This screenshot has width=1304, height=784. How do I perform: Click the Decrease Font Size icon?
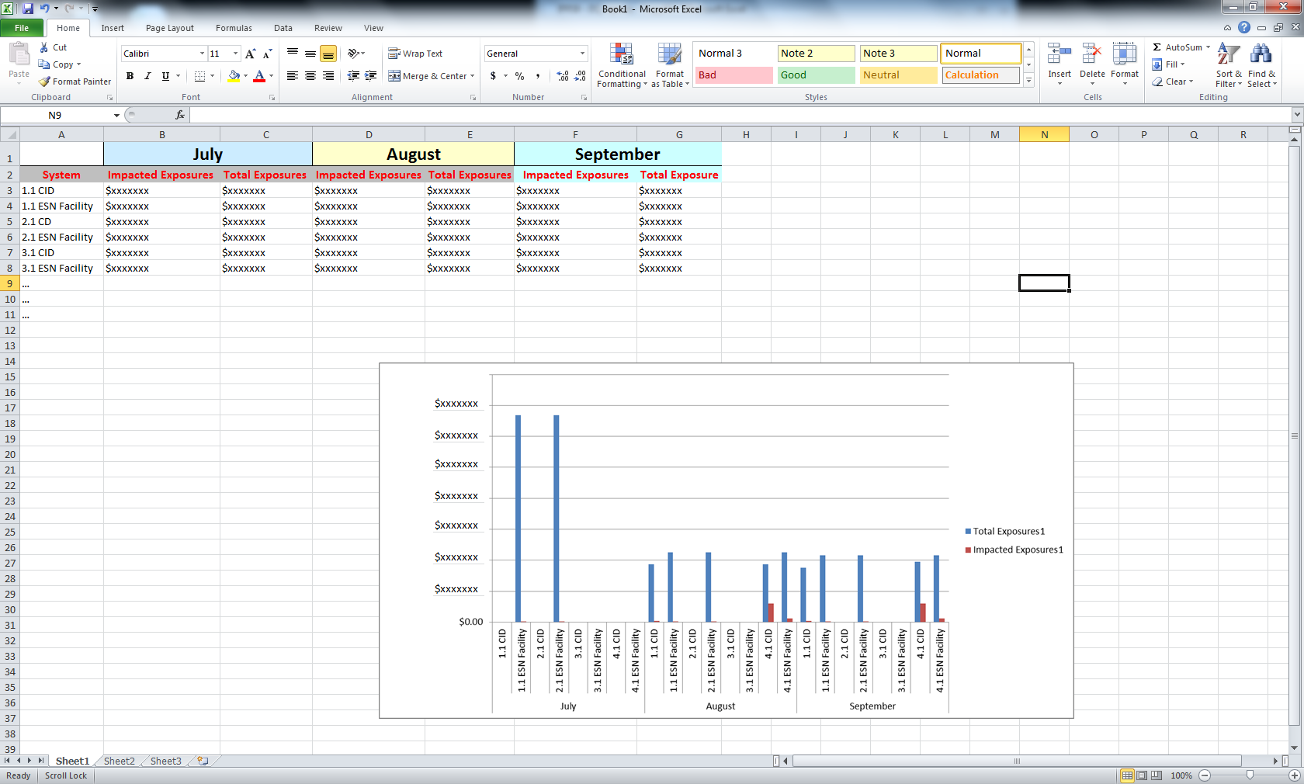[267, 54]
